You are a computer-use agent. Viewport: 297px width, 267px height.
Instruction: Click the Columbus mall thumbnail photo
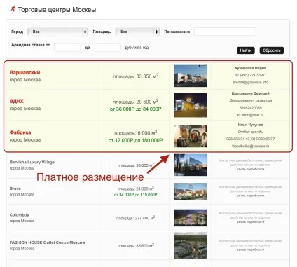(x=191, y=218)
